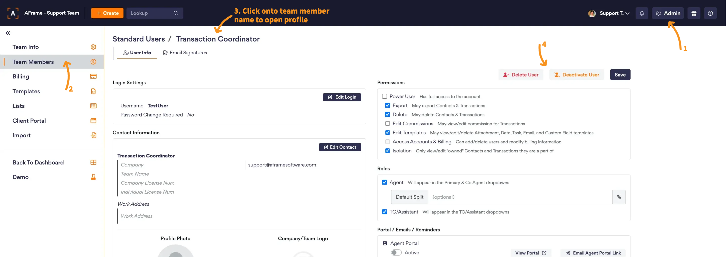Open the notifications bell
Viewport: 727px width, 257px height.
(x=642, y=13)
